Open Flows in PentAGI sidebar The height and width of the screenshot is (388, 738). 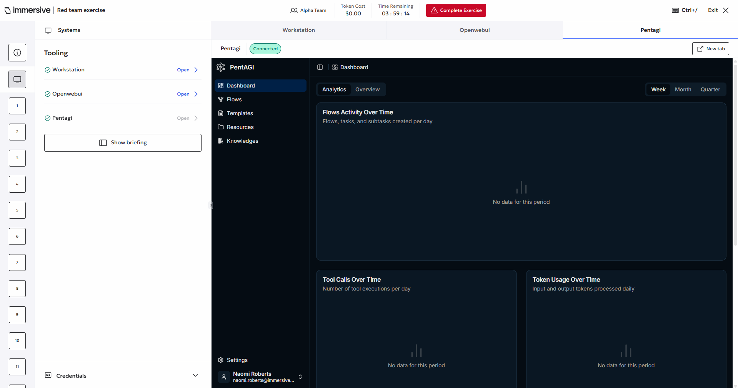260,99
